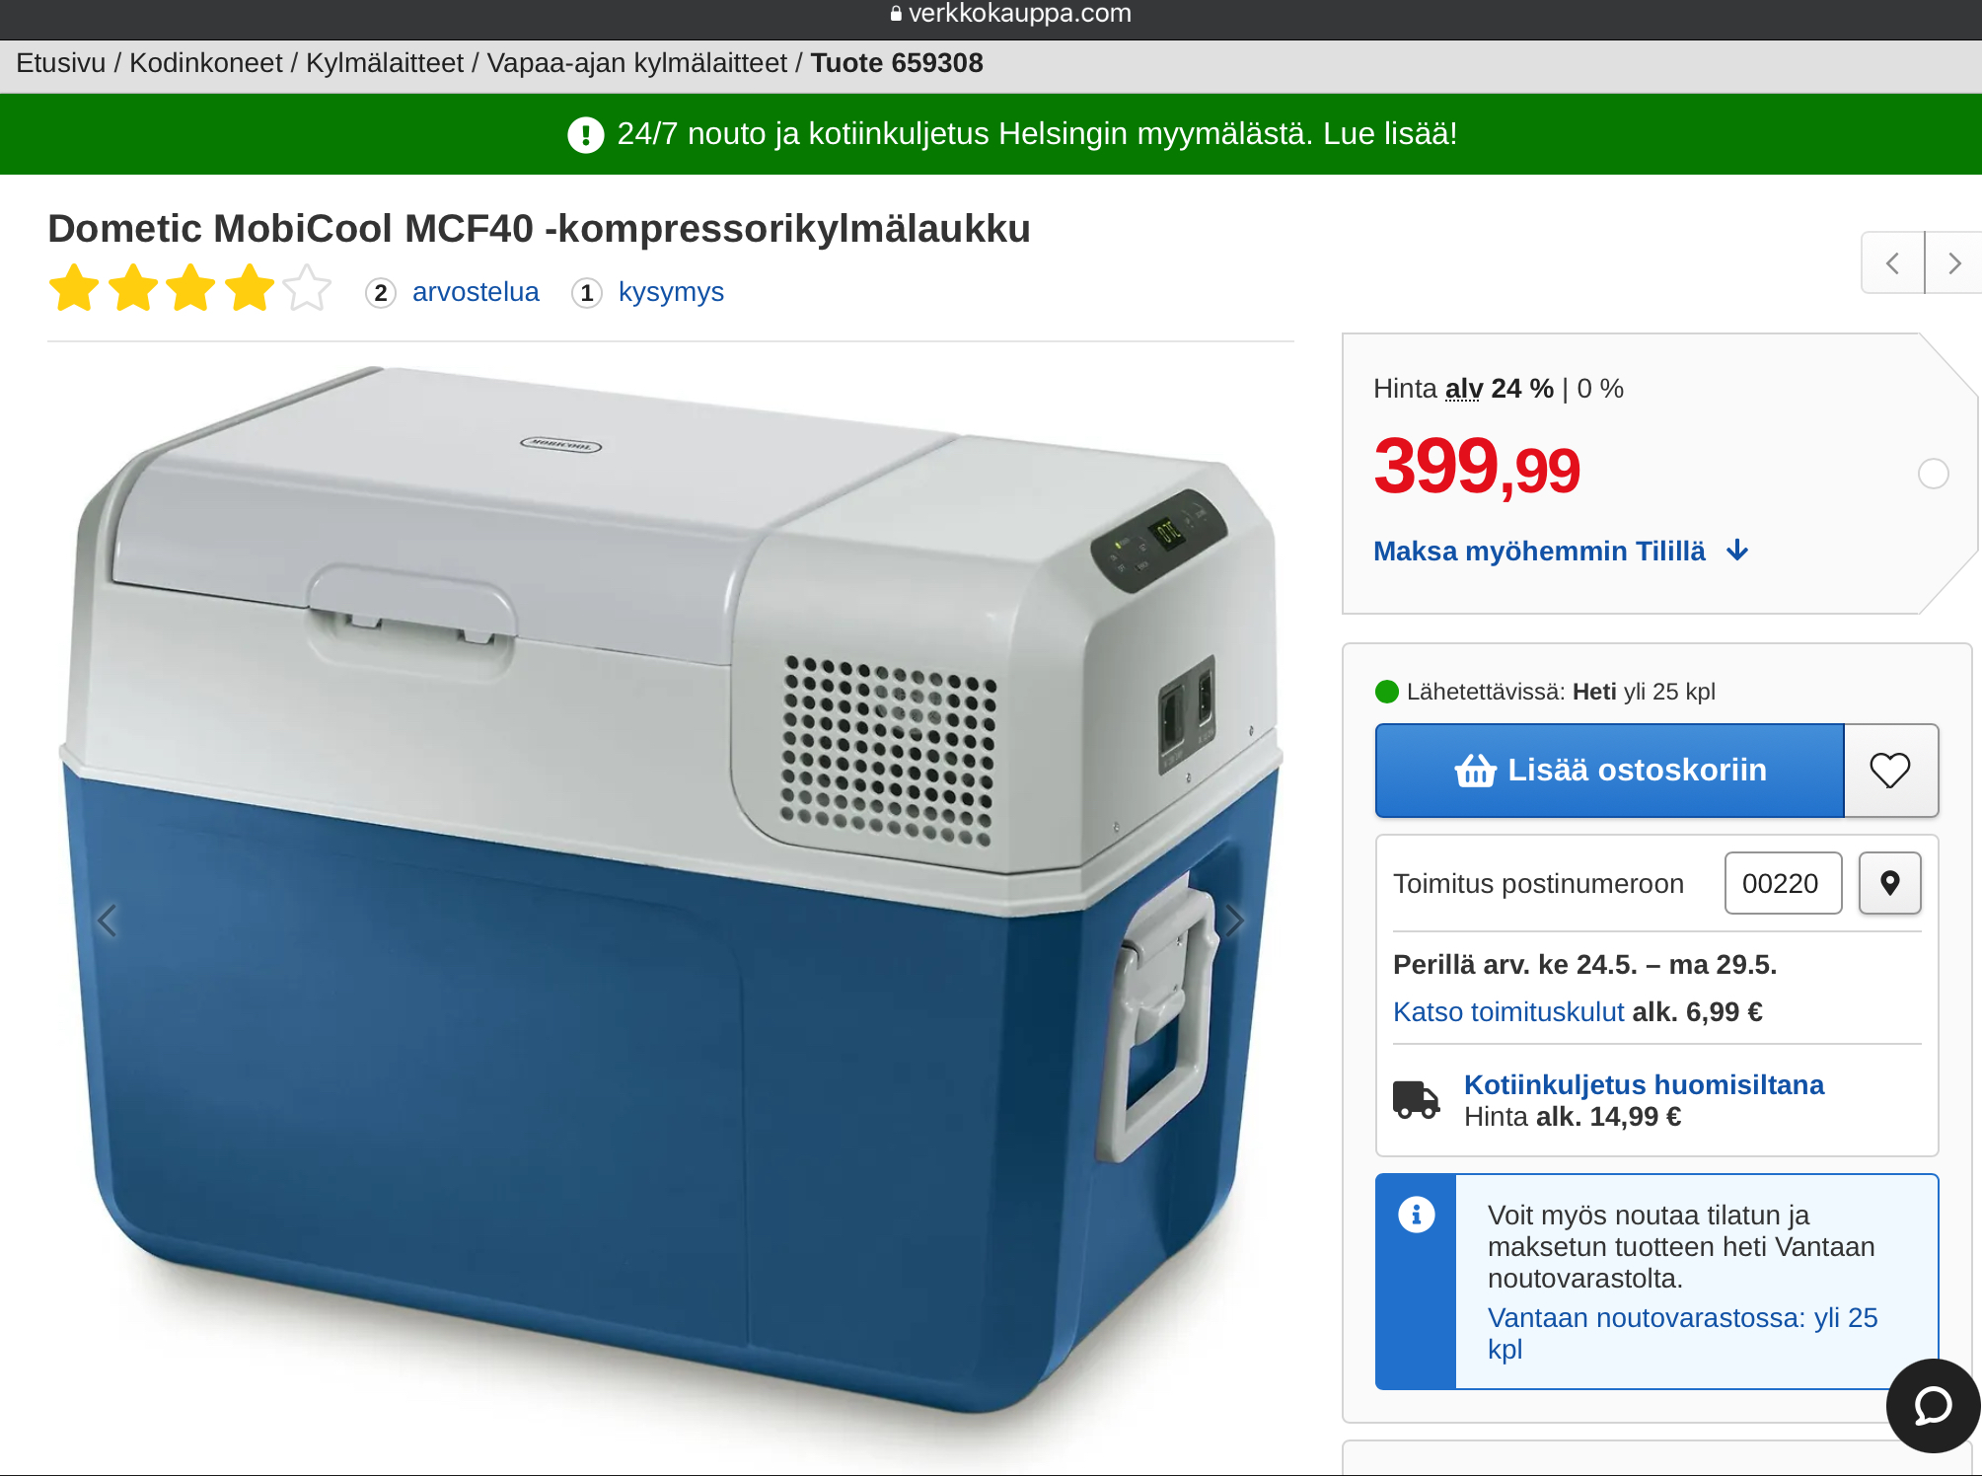Go to previous product arrow
This screenshot has width=1982, height=1476.
pyautogui.click(x=1892, y=263)
